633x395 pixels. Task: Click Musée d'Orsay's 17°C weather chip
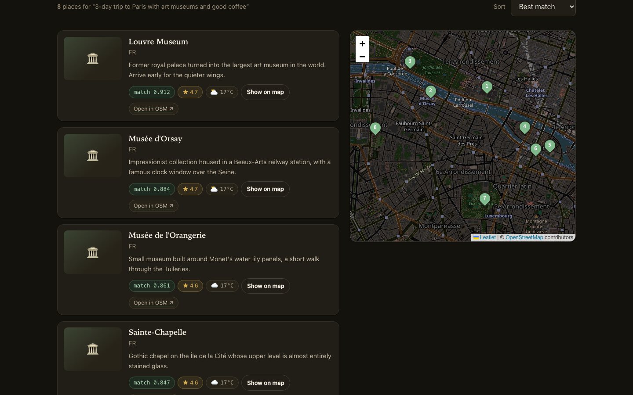tap(222, 189)
